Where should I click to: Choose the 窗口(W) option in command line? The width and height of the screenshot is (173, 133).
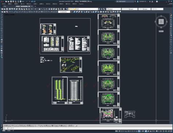[x=54, y=126]
